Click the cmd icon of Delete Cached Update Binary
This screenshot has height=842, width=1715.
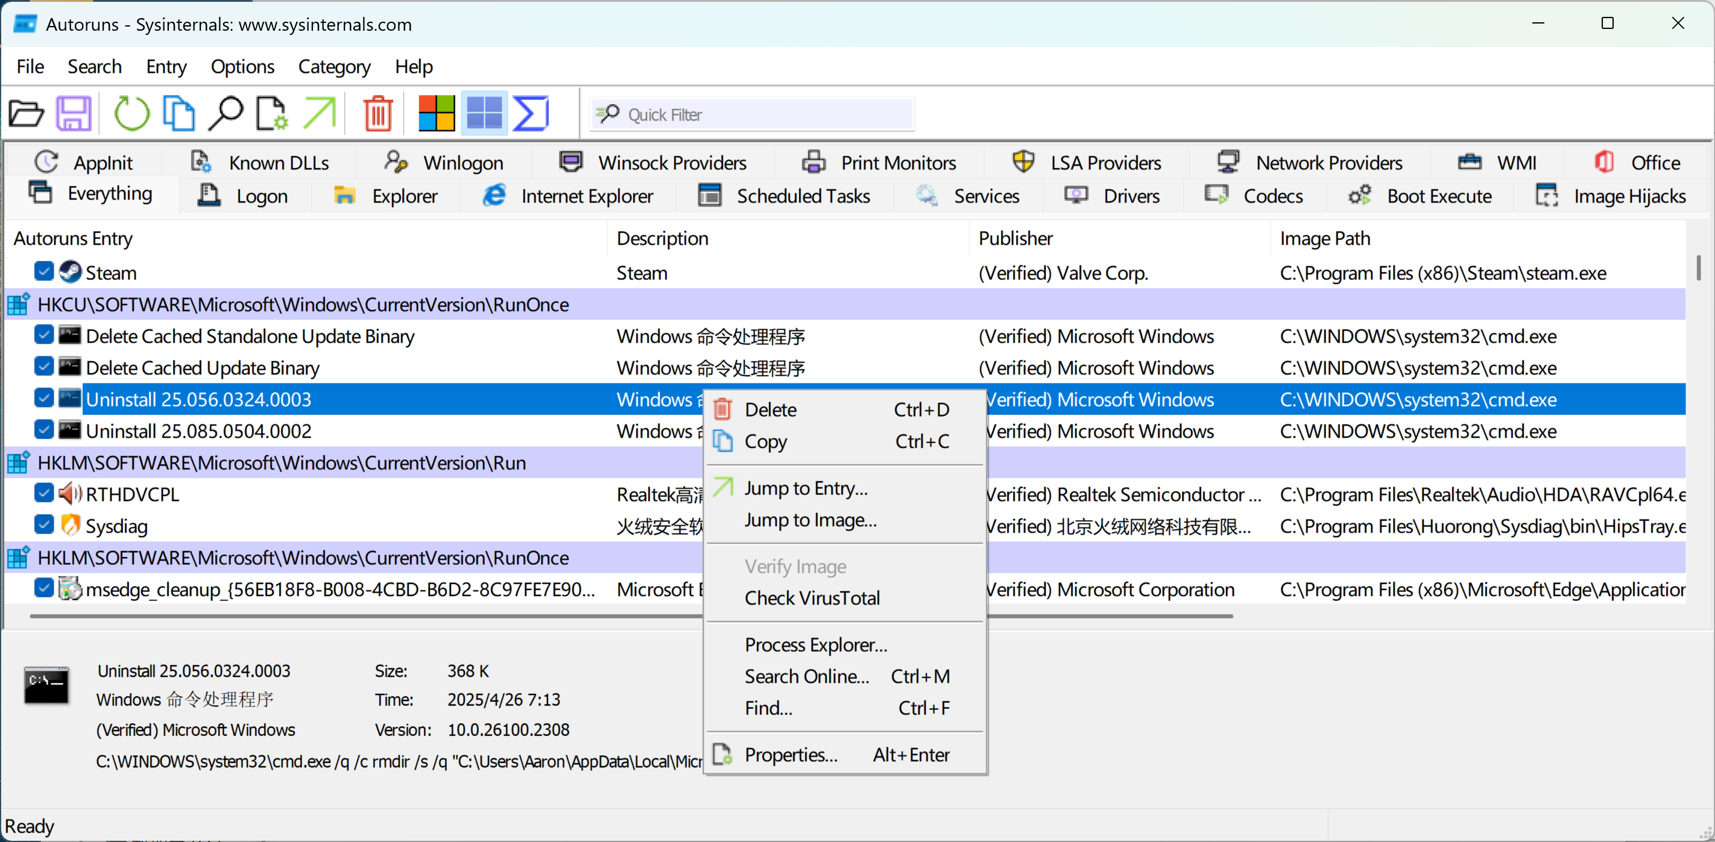(70, 368)
